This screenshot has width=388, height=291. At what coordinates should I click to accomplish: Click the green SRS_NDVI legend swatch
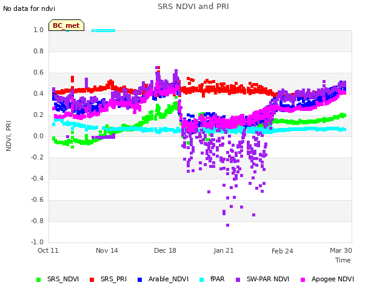[x=38, y=279]
